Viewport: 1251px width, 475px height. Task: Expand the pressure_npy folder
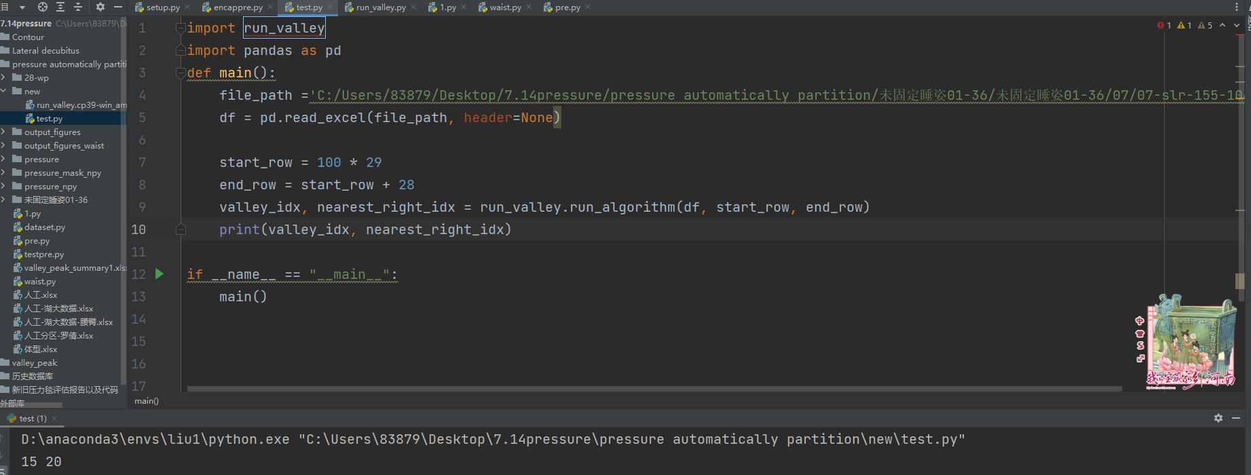pyautogui.click(x=3, y=186)
